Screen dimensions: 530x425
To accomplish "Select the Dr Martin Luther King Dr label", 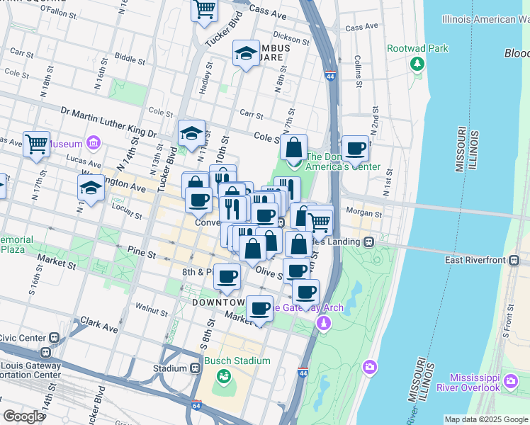I will coord(108,123).
